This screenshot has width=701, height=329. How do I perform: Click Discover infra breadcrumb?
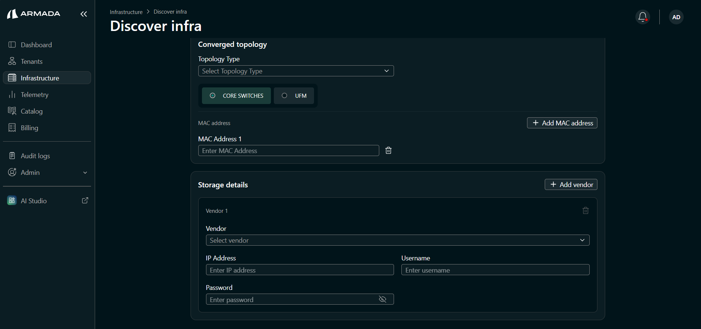(170, 12)
